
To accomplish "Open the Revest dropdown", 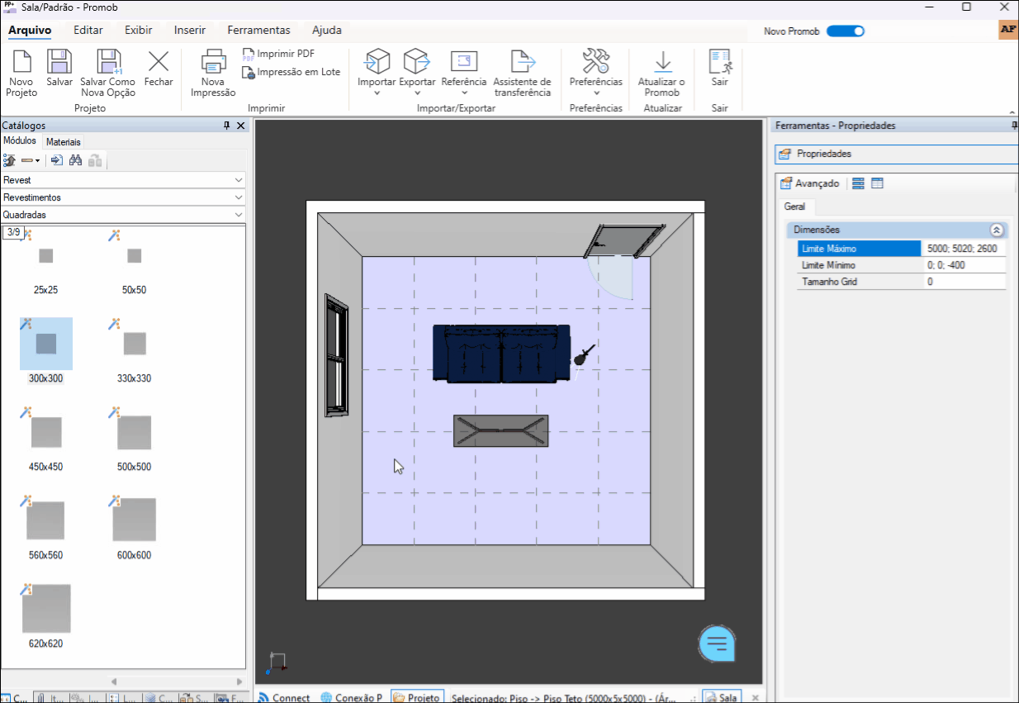I will click(123, 180).
